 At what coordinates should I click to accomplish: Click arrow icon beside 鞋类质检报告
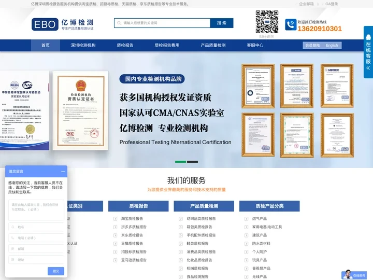[x=181, y=244]
